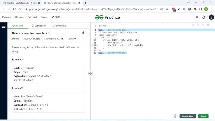The width and height of the screenshot is (215, 121).
Task: Switch to the Comments tab
Action: tap(59, 26)
